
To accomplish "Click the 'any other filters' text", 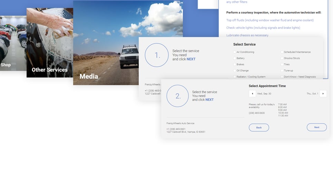I will click(237, 2).
